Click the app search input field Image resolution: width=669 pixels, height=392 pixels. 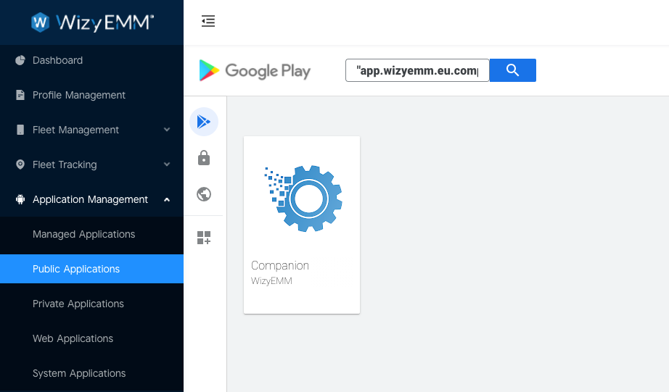pos(417,70)
